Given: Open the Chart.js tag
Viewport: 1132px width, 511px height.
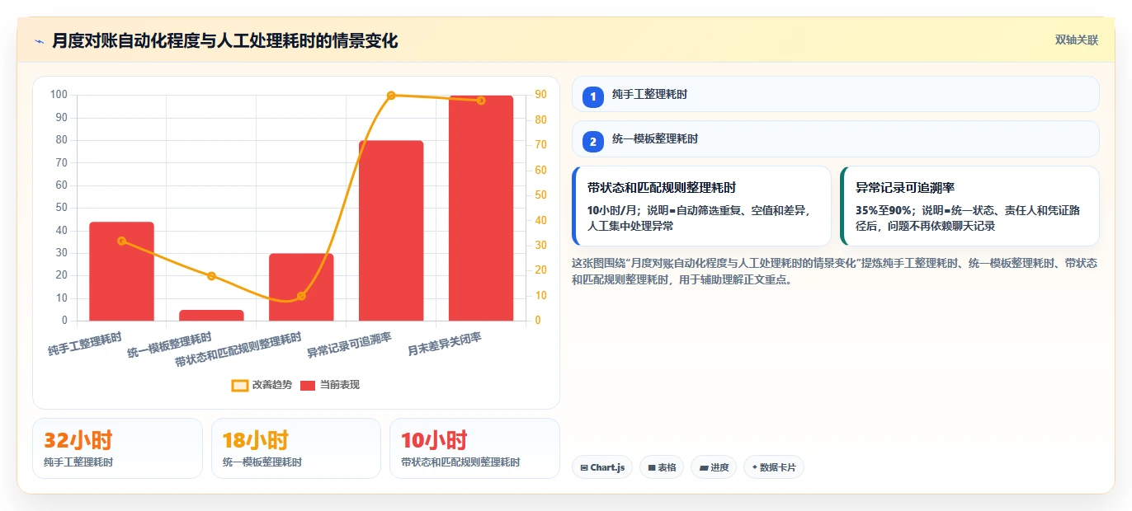Looking at the screenshot, I should click(602, 467).
